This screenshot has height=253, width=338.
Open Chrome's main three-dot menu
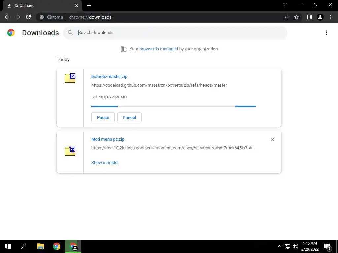pyautogui.click(x=331, y=17)
